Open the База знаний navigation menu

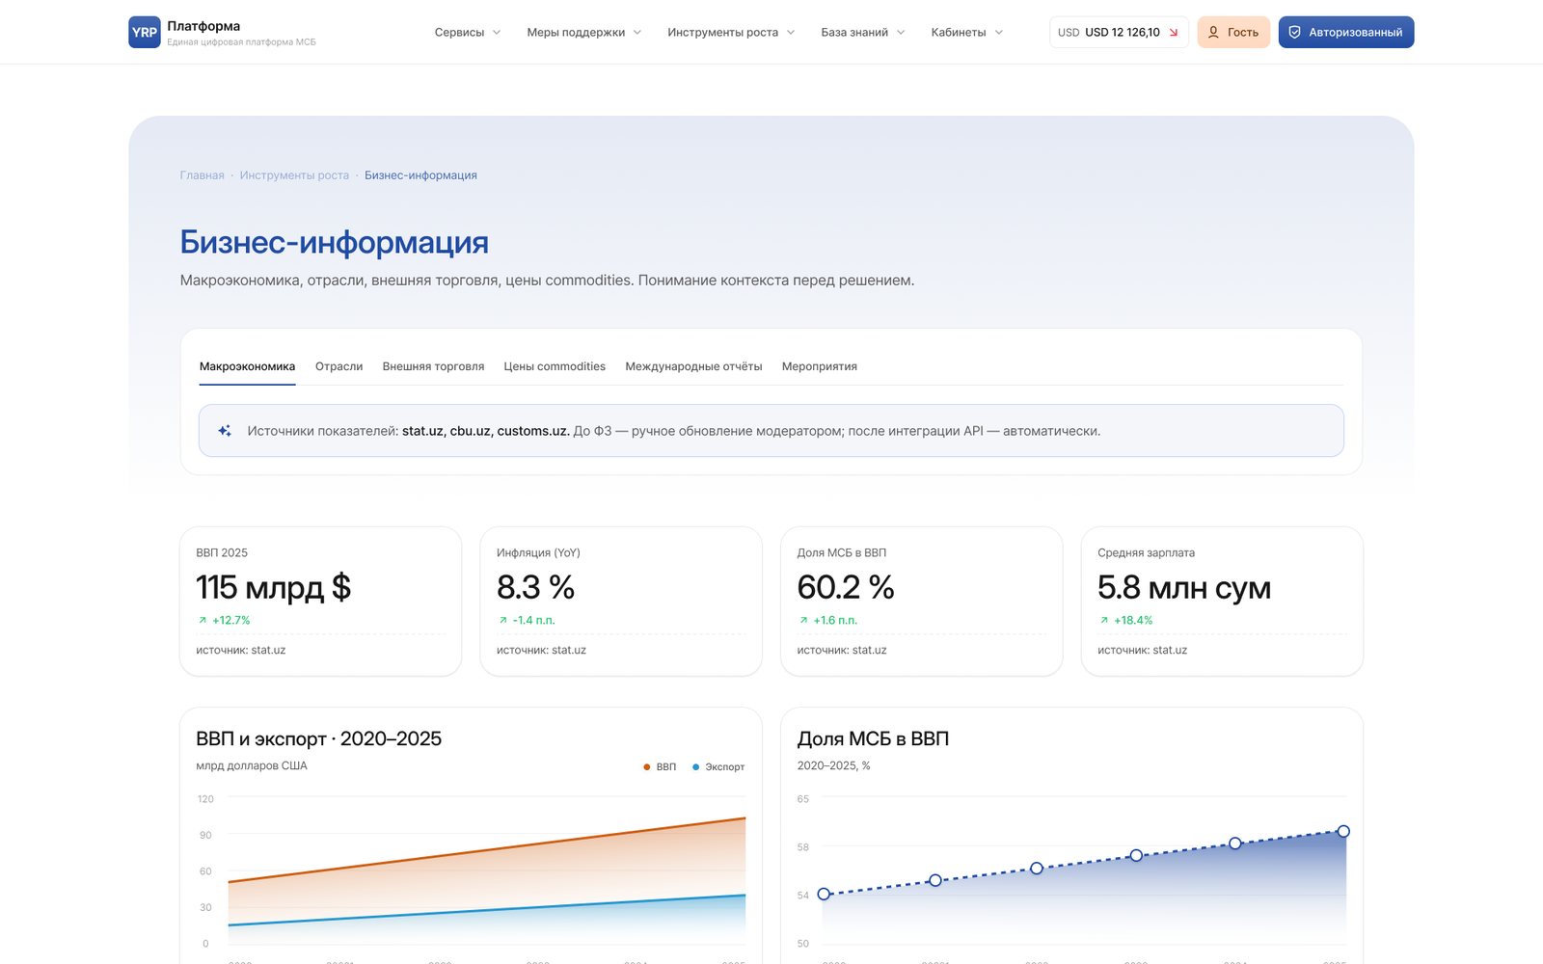tap(863, 32)
